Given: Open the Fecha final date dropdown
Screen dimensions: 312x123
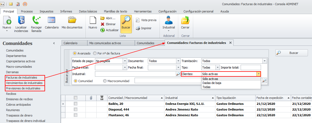Looking at the screenshot, I should pos(178,67).
